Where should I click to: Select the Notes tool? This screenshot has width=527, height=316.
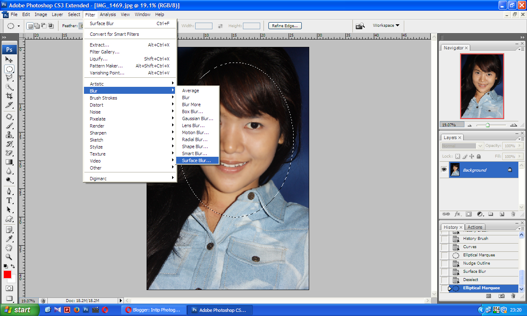(x=9, y=230)
